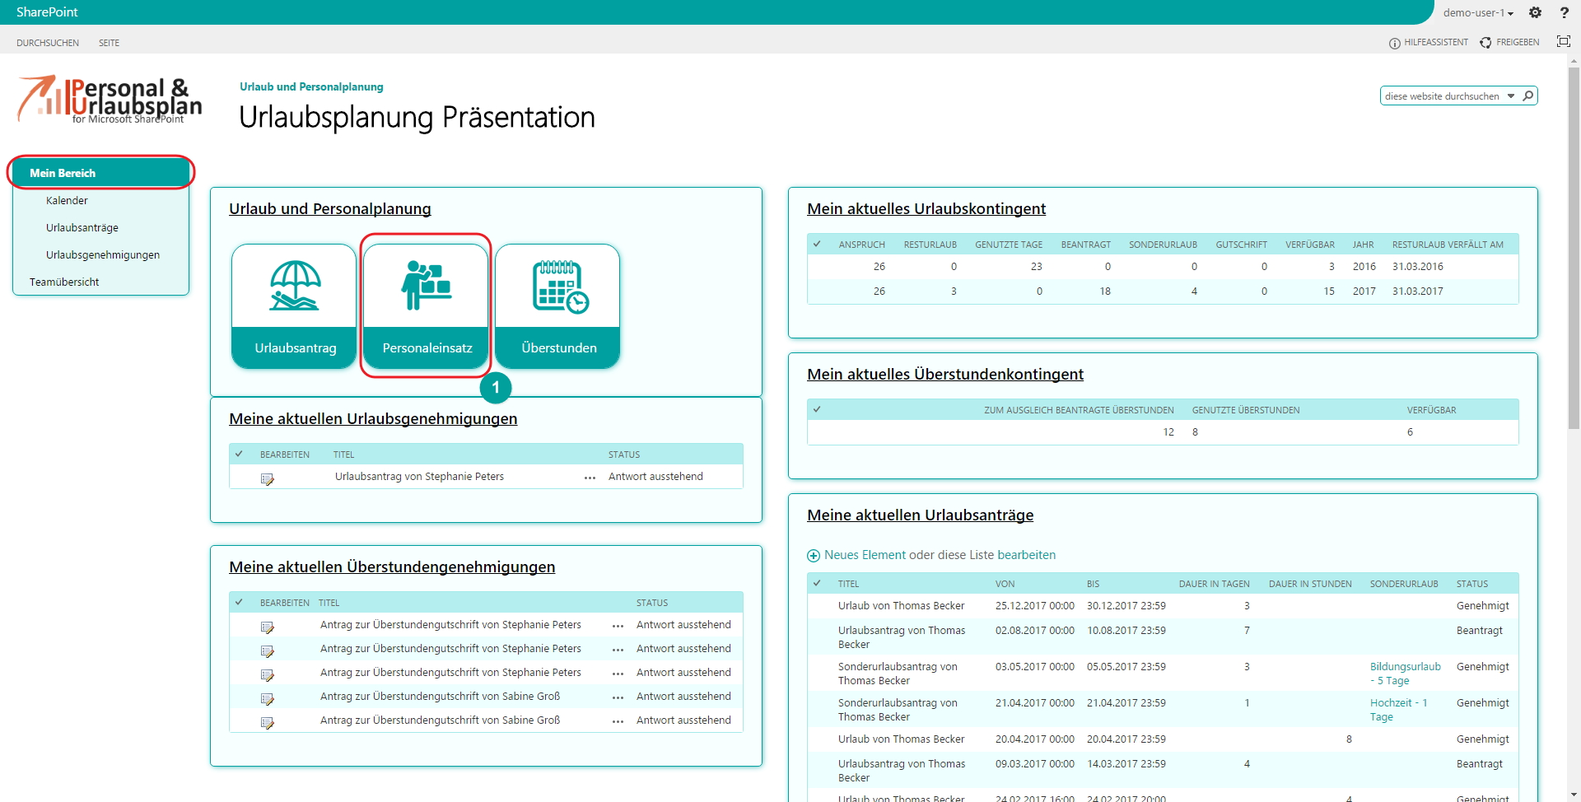Toggle focus on content fullscreen icon
Viewport: 1581px width, 802px height.
pos(1563,41)
